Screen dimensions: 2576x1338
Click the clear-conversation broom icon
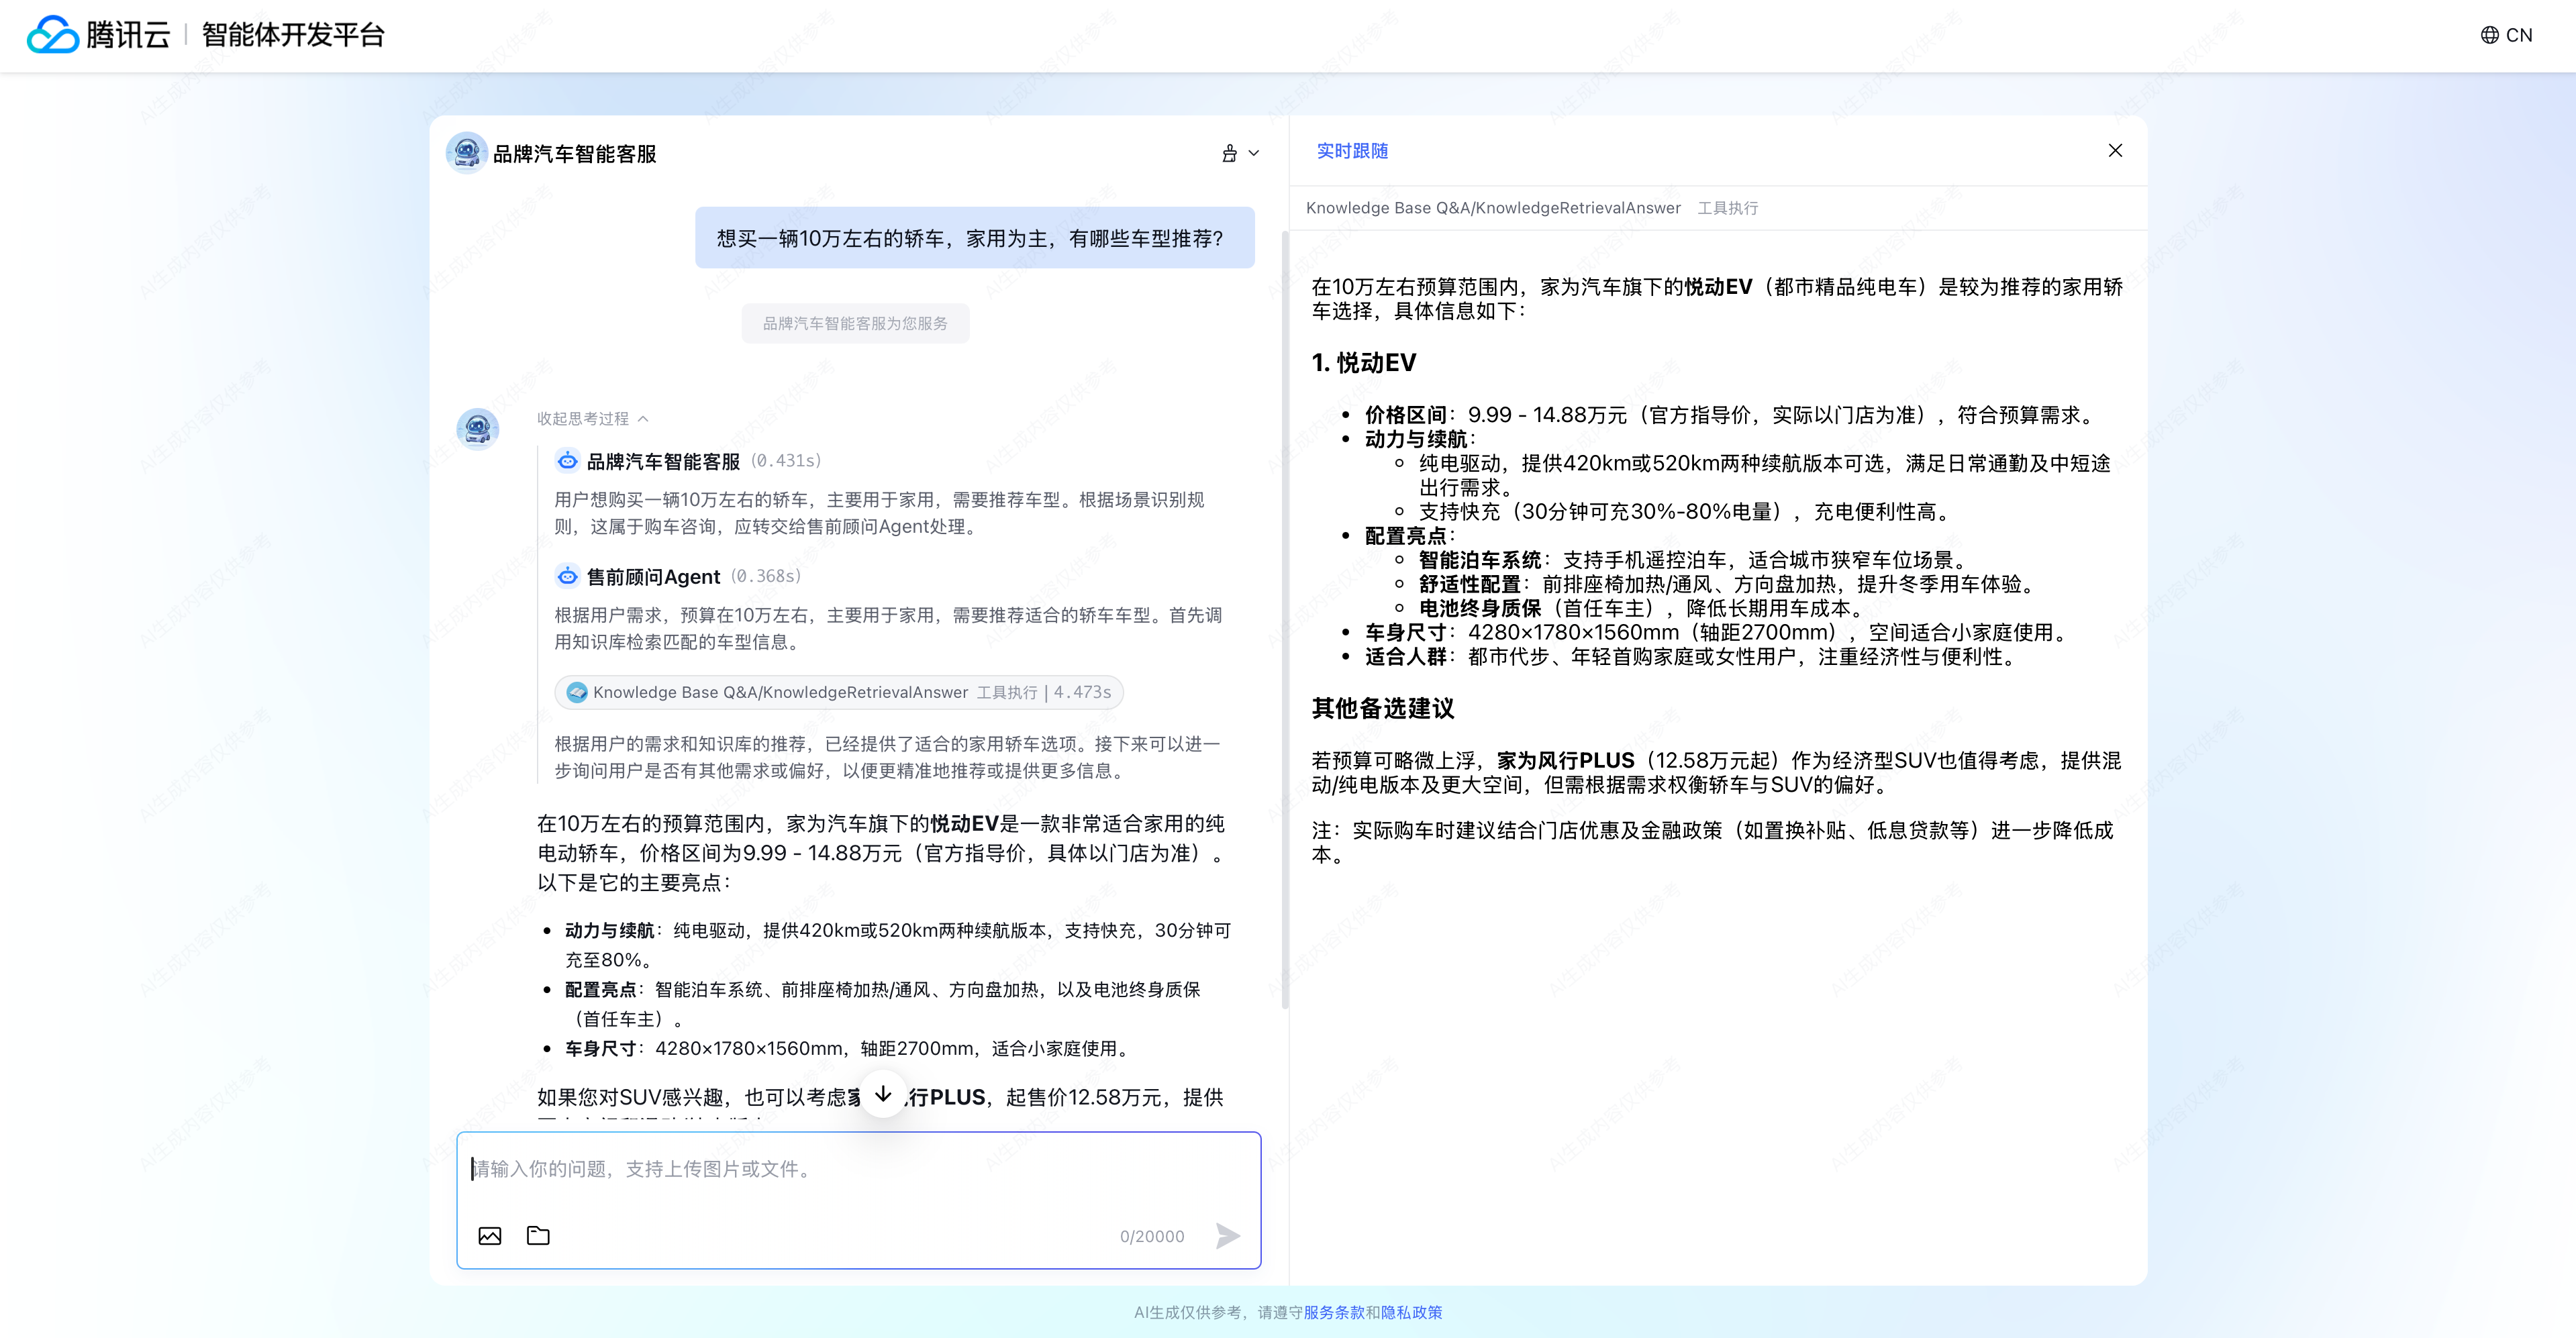point(1229,153)
